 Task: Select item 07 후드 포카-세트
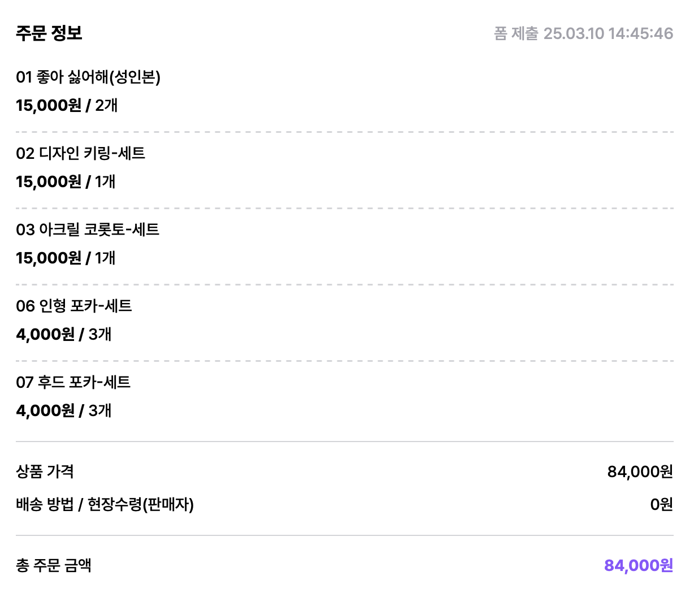click(x=73, y=382)
